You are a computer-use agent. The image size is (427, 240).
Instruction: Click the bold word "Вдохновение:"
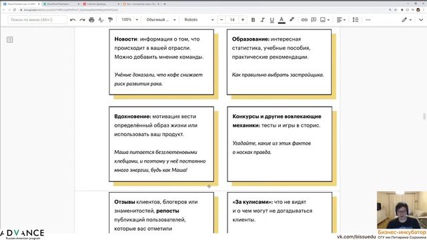(x=133, y=117)
